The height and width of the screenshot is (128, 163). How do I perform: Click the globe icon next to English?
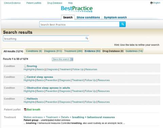pos(151,3)
